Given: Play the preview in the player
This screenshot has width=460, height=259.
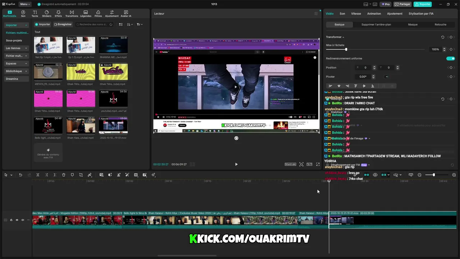Looking at the screenshot, I should pyautogui.click(x=236, y=164).
